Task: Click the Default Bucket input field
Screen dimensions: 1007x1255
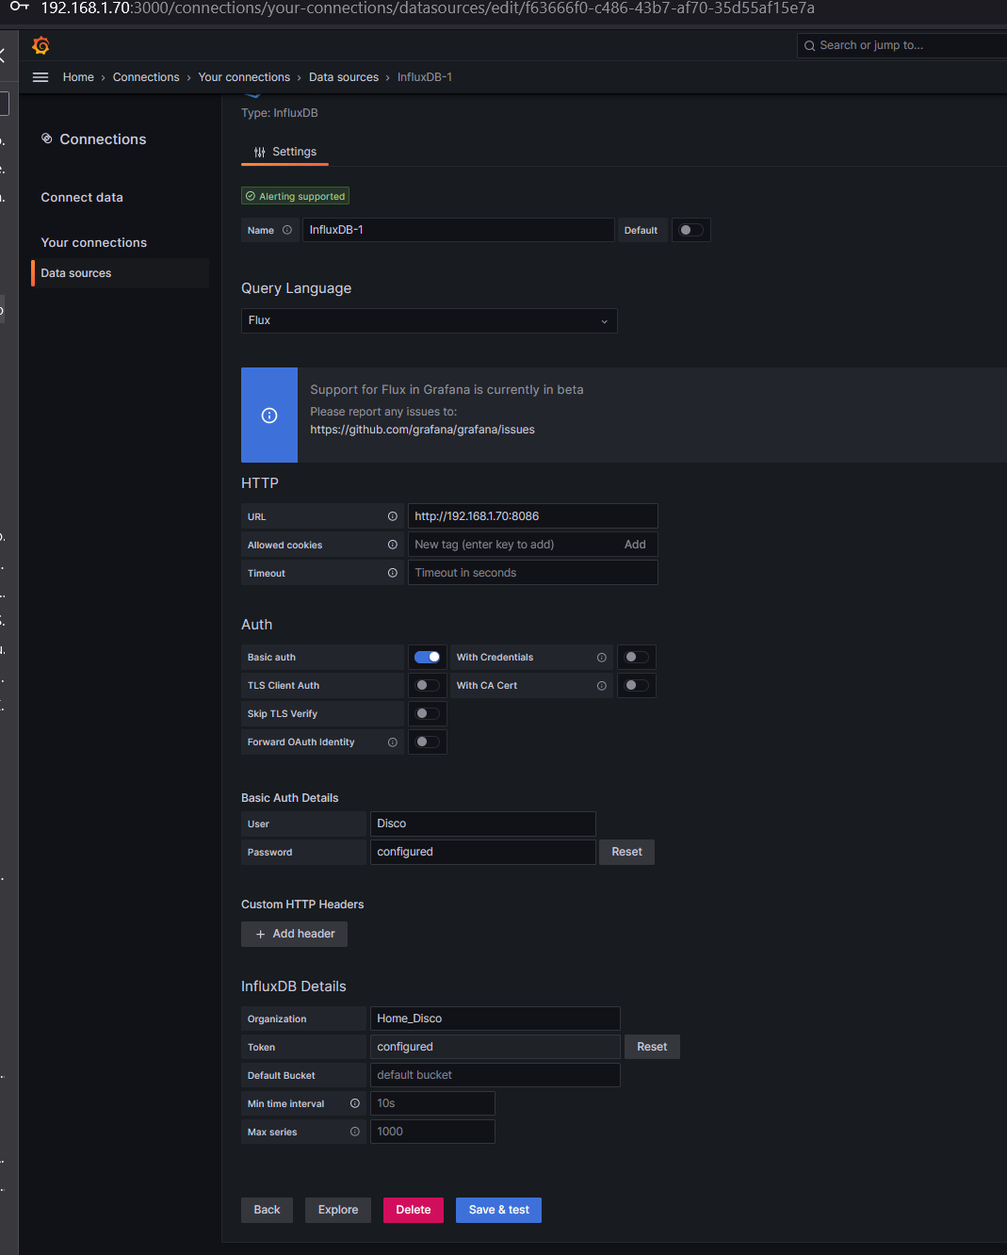Action: (x=495, y=1075)
